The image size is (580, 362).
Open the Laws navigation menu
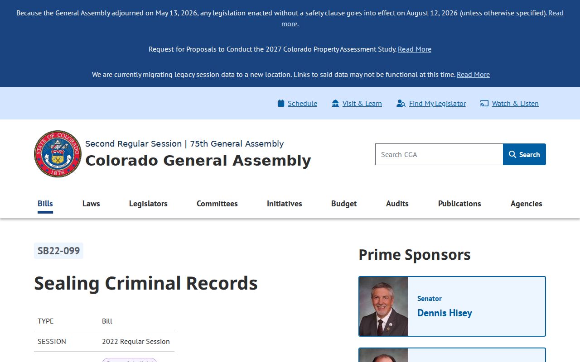(91, 204)
